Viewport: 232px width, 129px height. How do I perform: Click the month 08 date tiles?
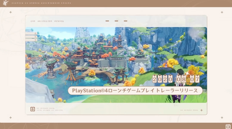coord(180,79)
